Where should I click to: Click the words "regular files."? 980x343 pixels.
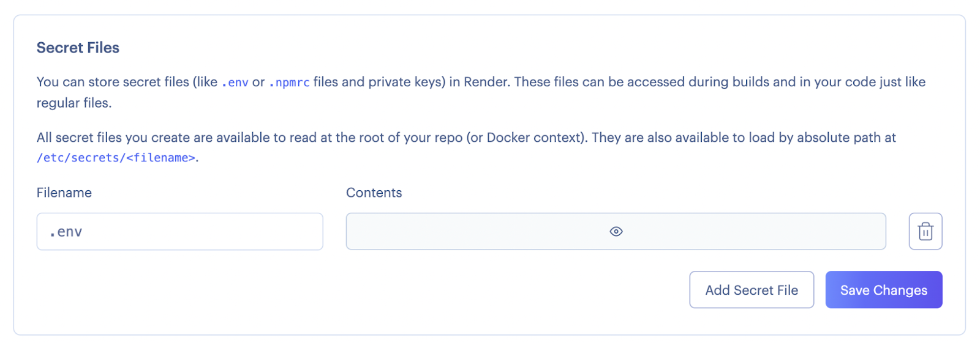click(74, 103)
